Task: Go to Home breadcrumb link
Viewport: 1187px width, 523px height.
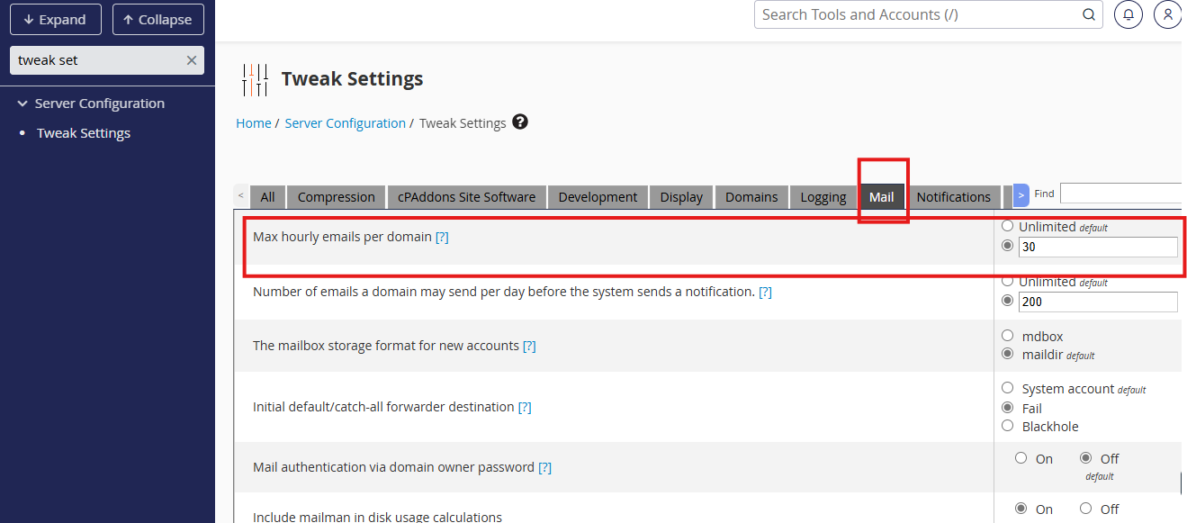Action: [253, 123]
